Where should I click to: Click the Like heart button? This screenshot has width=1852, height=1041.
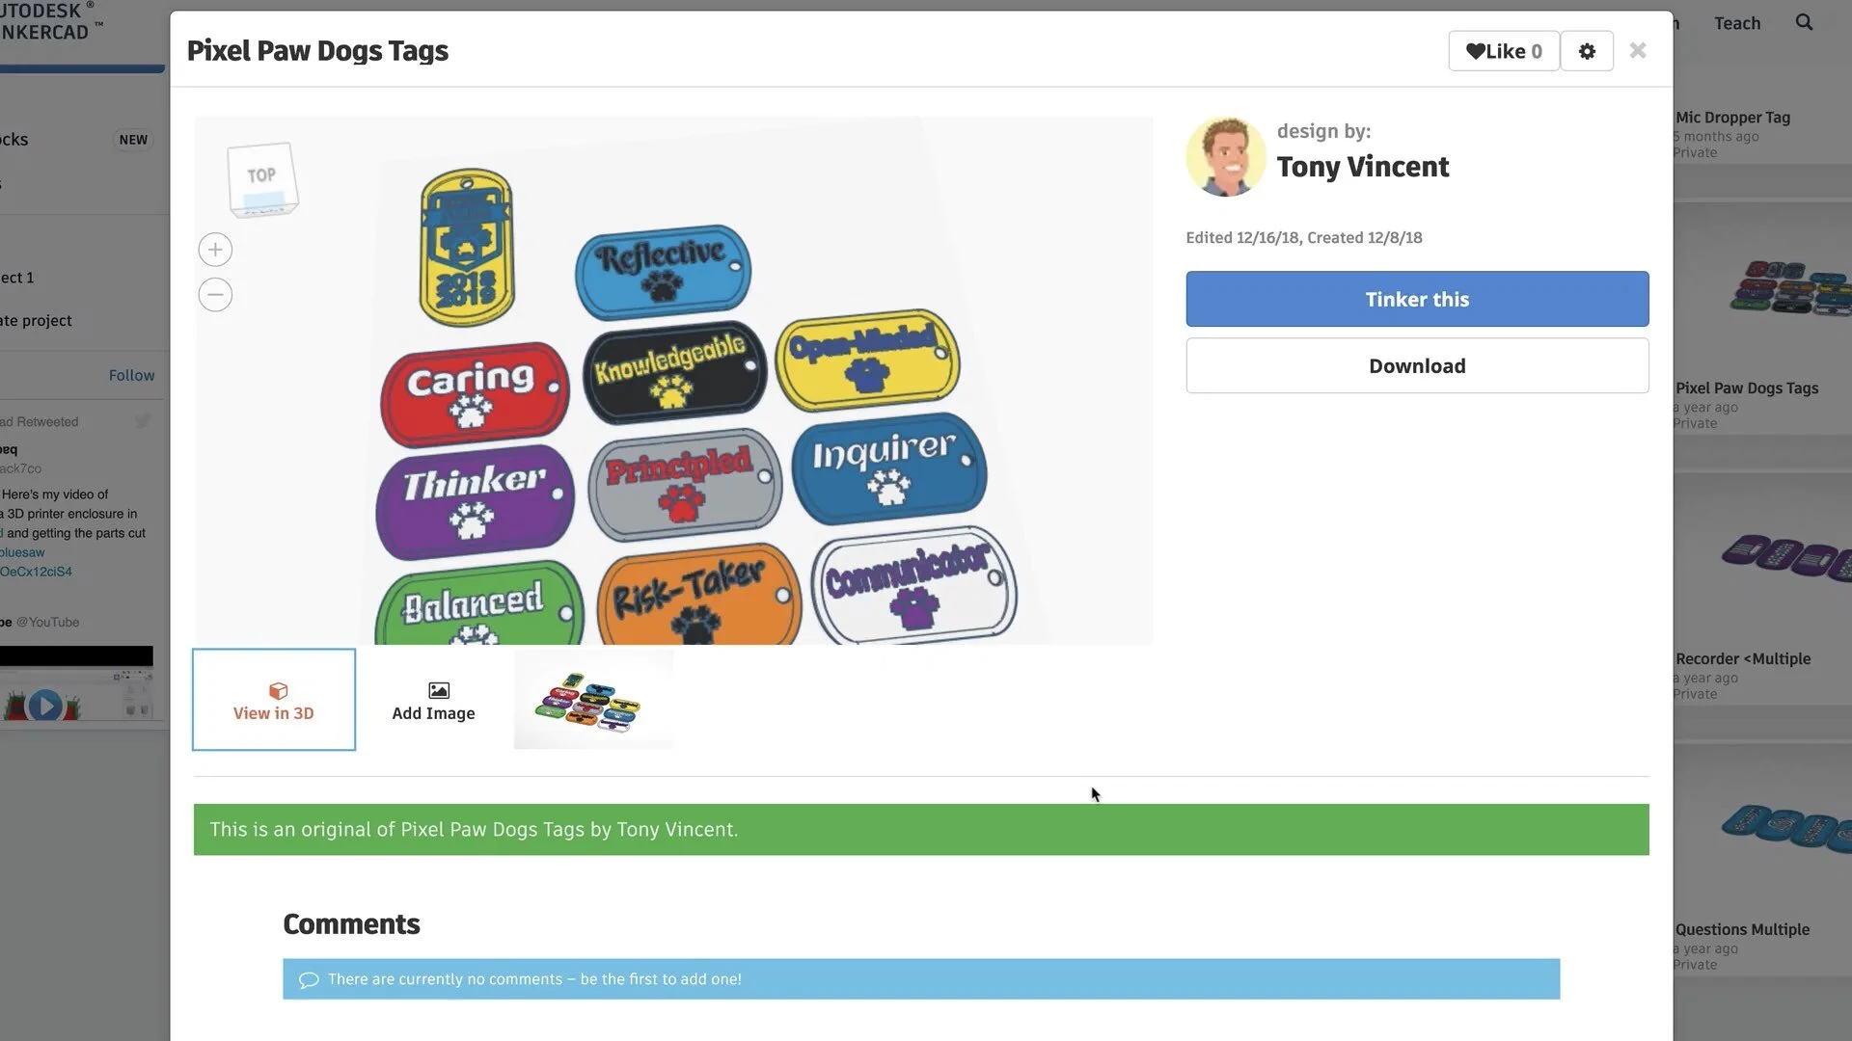tap(1503, 51)
